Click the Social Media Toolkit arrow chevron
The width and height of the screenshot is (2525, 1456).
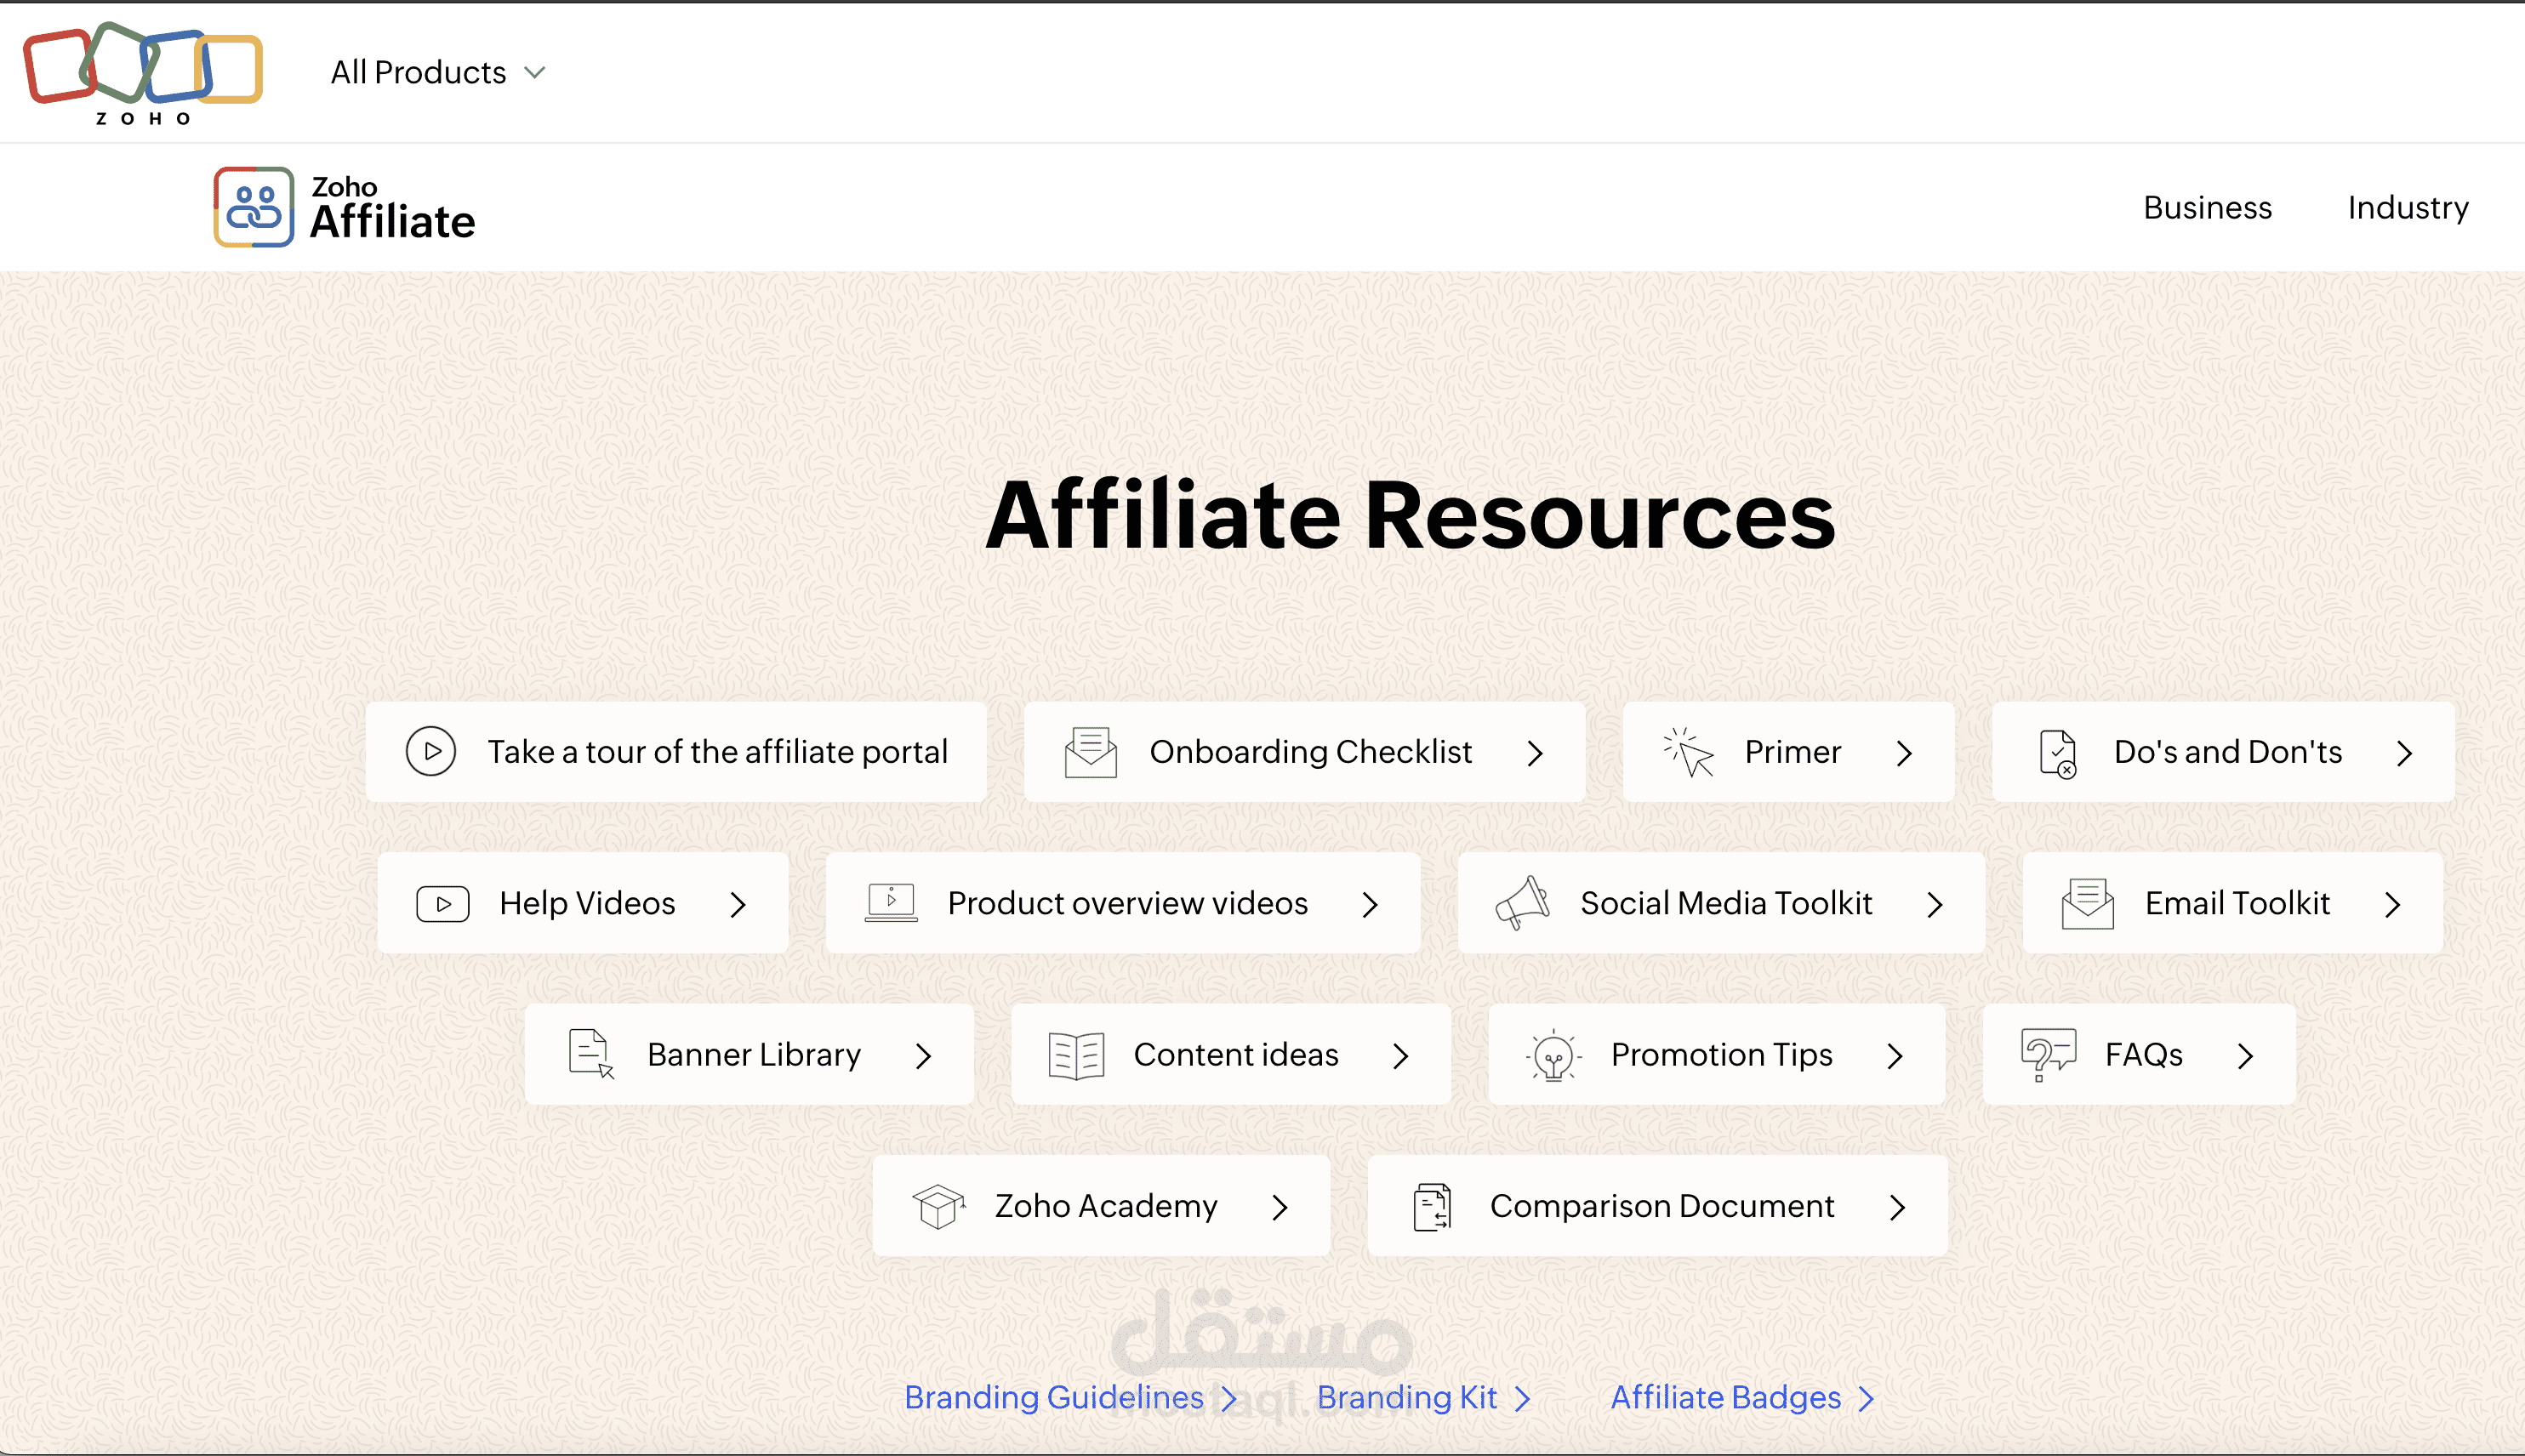coord(1936,904)
